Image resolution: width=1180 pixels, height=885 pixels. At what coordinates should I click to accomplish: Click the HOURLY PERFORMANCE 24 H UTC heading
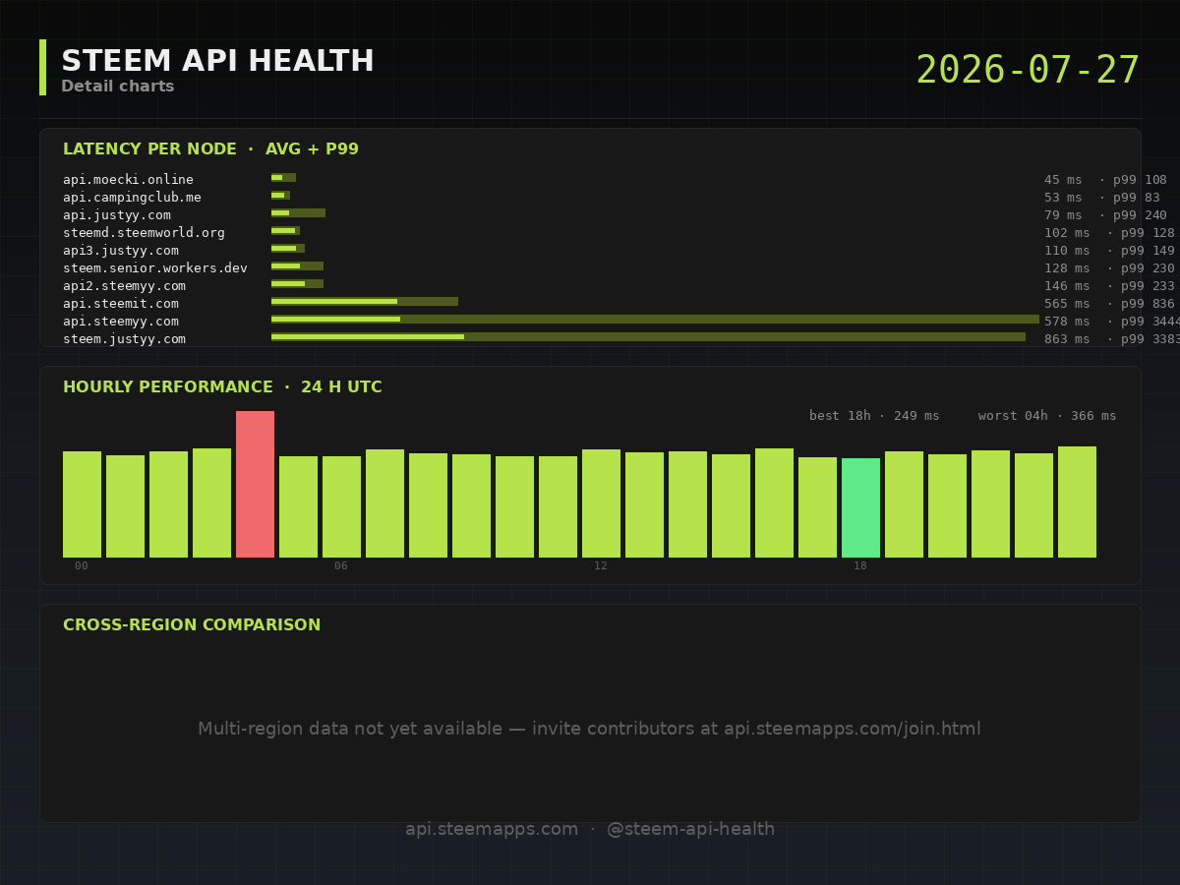tap(222, 387)
